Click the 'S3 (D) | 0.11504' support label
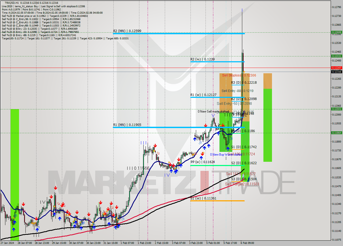 [244, 179]
